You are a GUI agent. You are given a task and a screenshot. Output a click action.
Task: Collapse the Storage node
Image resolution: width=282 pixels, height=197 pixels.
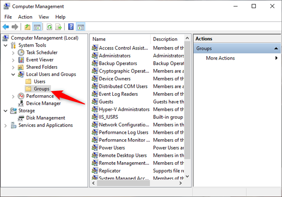click(x=6, y=111)
